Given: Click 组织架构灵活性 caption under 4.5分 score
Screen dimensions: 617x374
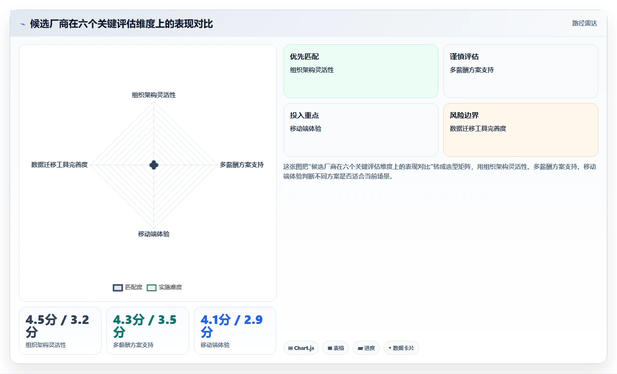Looking at the screenshot, I should (x=46, y=345).
